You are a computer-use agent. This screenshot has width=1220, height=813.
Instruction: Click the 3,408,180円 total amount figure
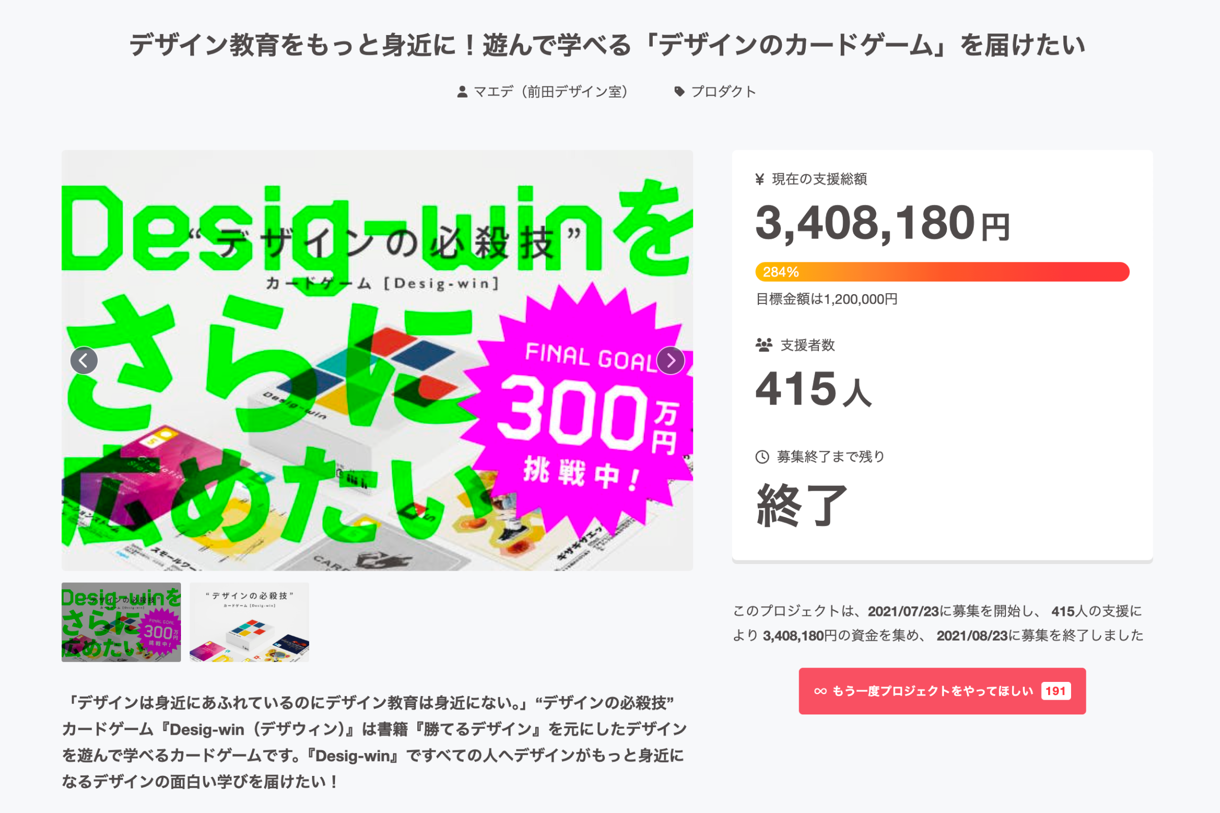coord(882,223)
